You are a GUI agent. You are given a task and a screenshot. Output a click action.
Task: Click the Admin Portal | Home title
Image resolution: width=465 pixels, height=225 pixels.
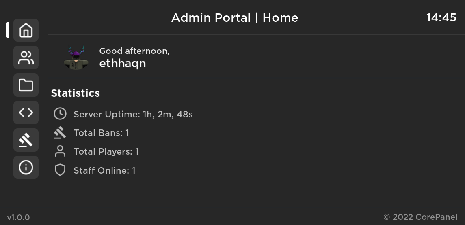click(x=235, y=18)
